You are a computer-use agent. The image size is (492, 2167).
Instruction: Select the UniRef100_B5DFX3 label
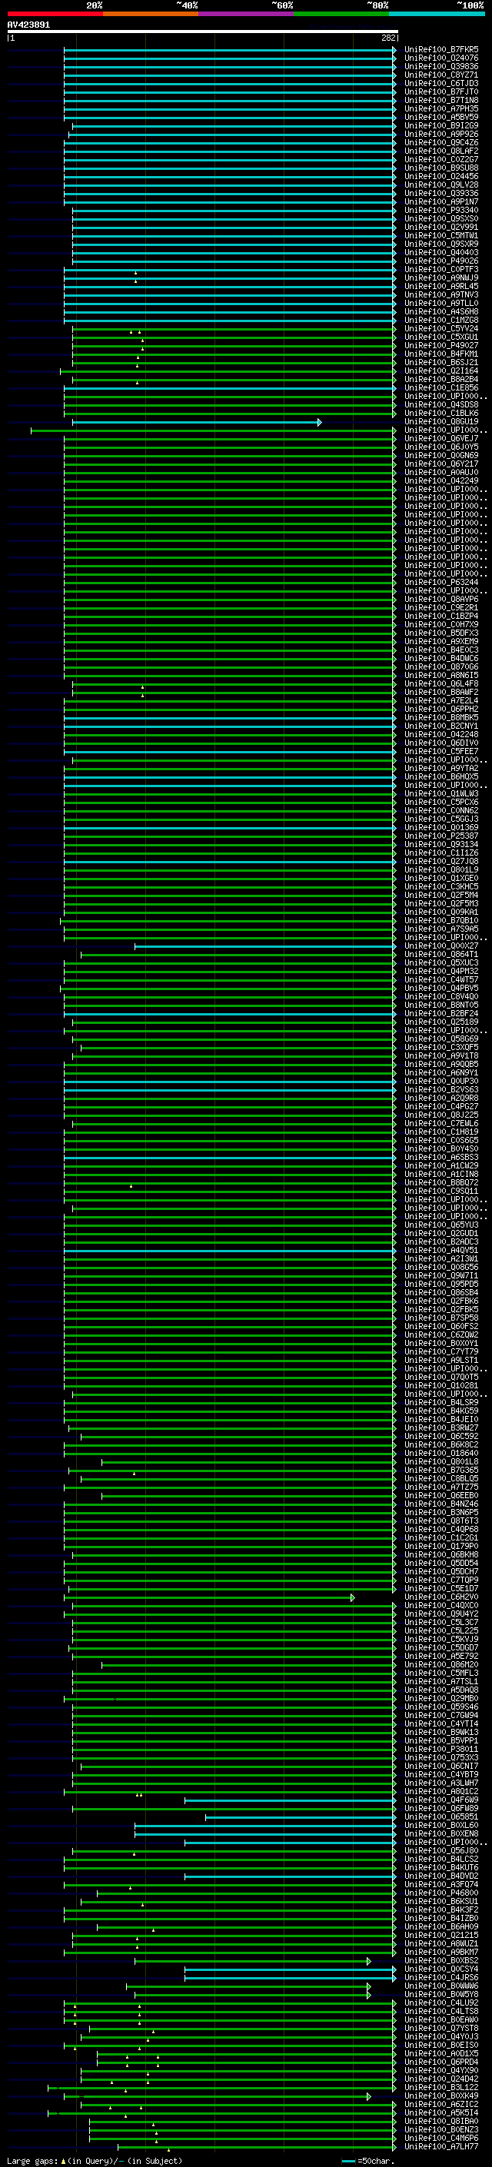pyautogui.click(x=441, y=633)
